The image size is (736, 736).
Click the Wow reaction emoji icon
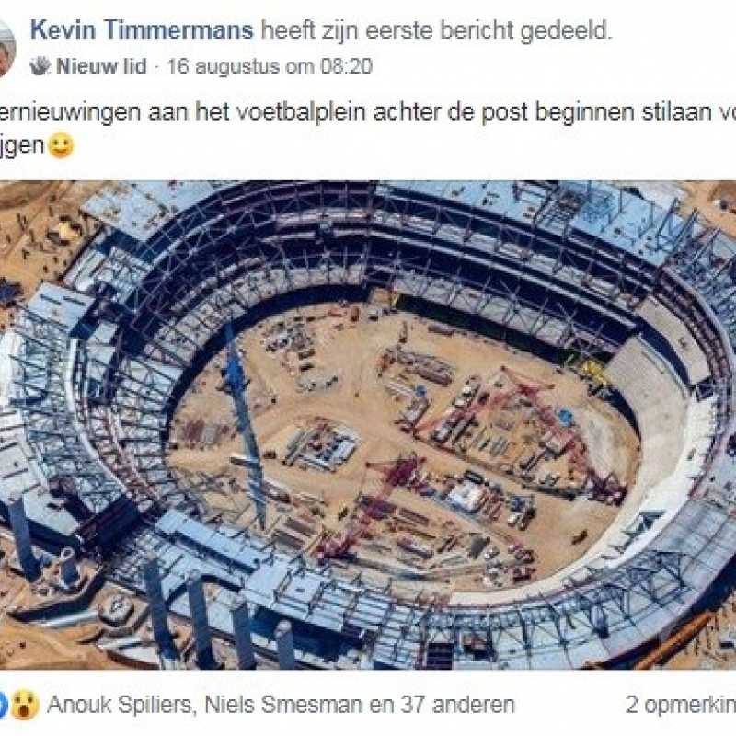pos(25,705)
